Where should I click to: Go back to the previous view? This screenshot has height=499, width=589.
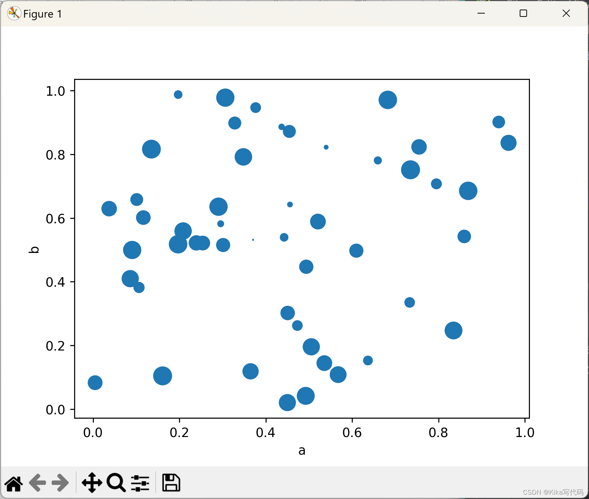37,483
